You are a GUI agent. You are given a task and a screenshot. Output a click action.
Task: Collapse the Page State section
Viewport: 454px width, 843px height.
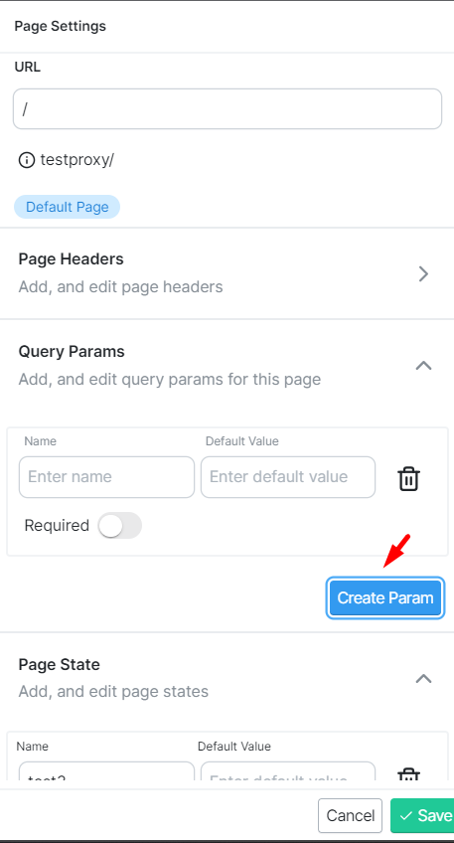coord(423,679)
